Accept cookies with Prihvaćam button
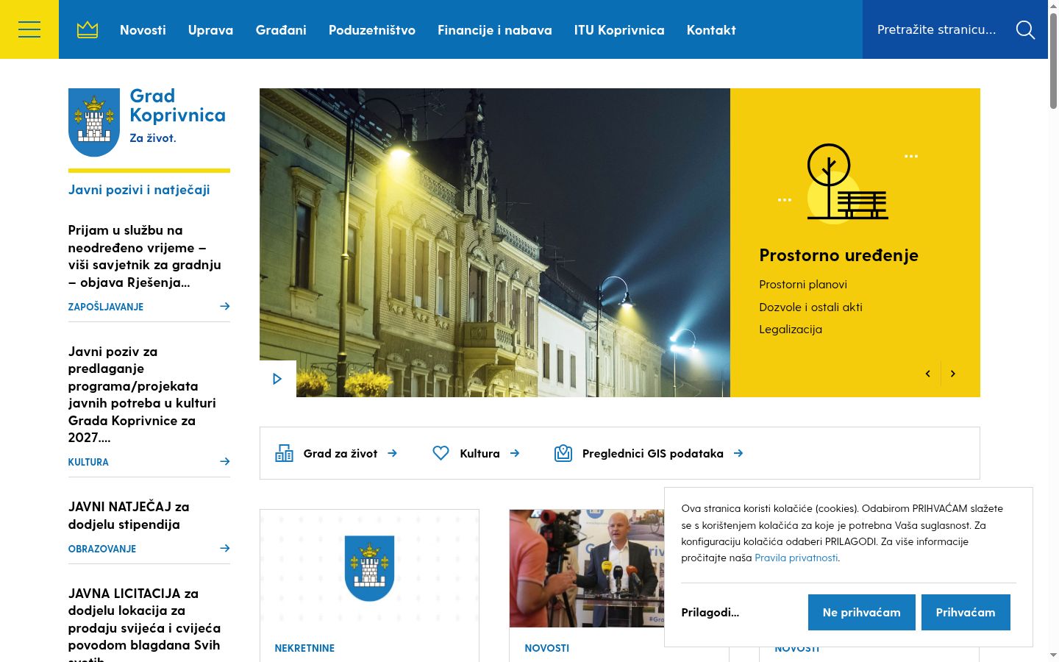The width and height of the screenshot is (1059, 662). tap(966, 612)
